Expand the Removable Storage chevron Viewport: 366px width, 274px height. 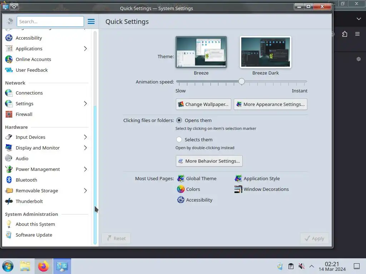[85, 191]
